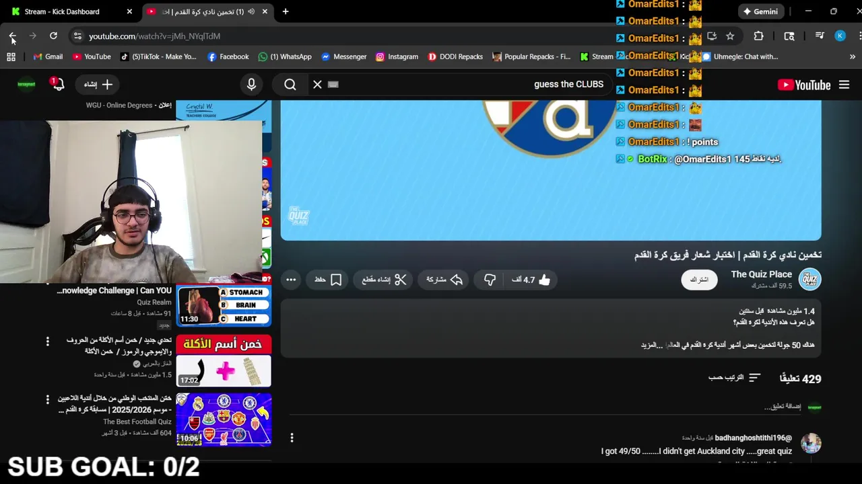The width and height of the screenshot is (862, 484).
Task: Open heart stomach brain quiz thumbnail
Action: click(x=224, y=305)
